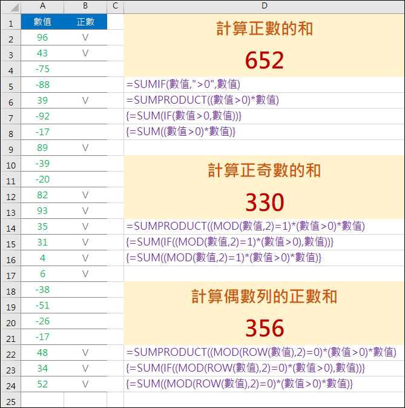Select cell with value 39
Viewport: 405px width, 408px height.
[42, 101]
